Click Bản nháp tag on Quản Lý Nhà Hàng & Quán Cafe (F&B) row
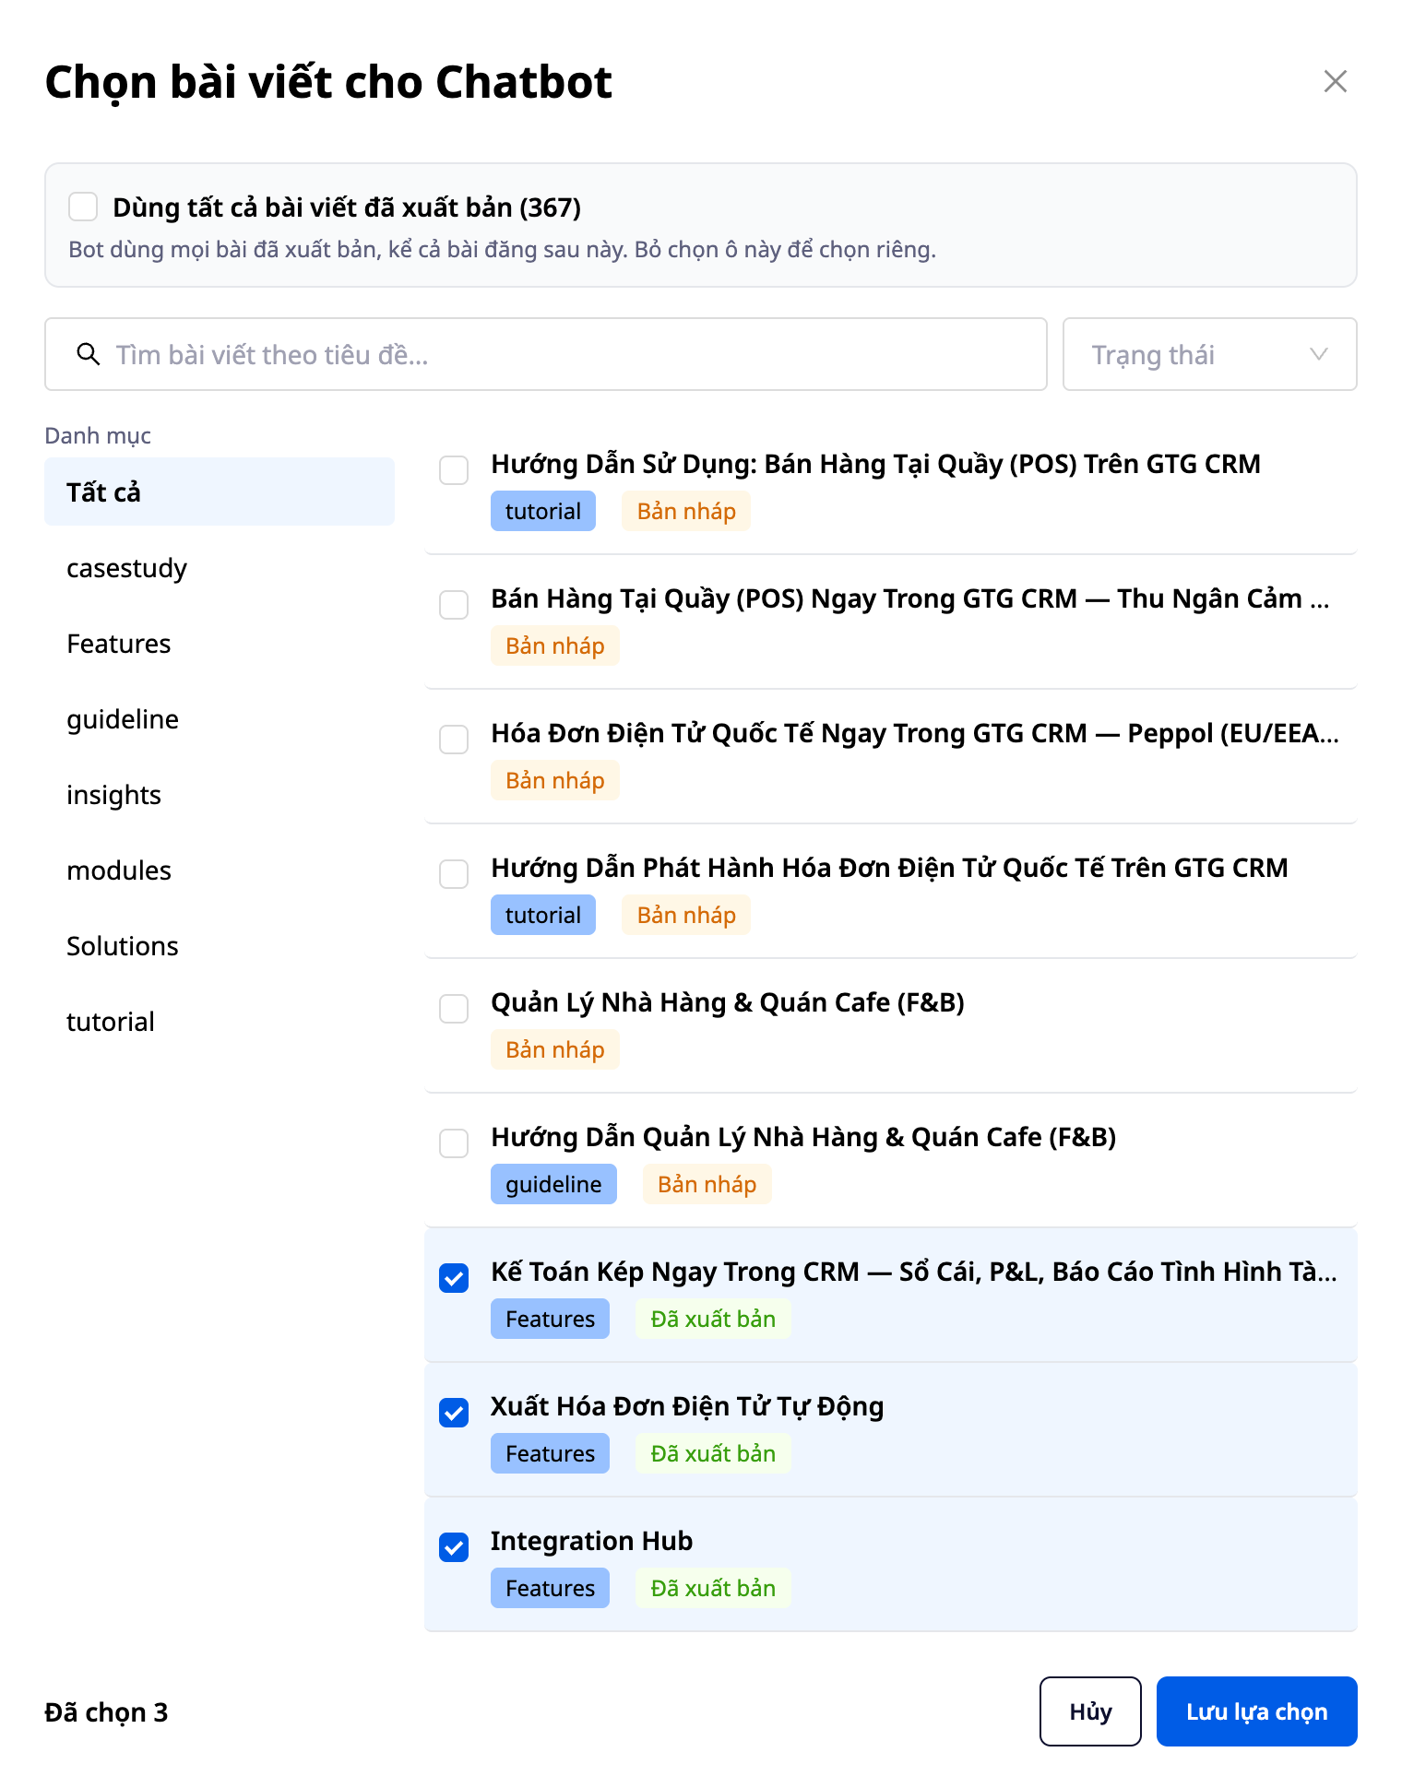Viewport: 1402px width, 1776px height. 555,1049
